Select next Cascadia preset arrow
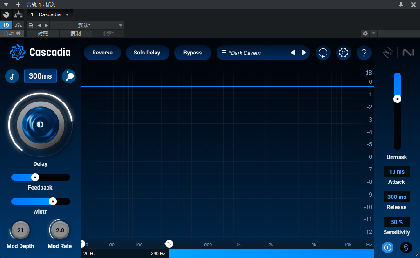The image size is (420, 258). pyautogui.click(x=304, y=53)
